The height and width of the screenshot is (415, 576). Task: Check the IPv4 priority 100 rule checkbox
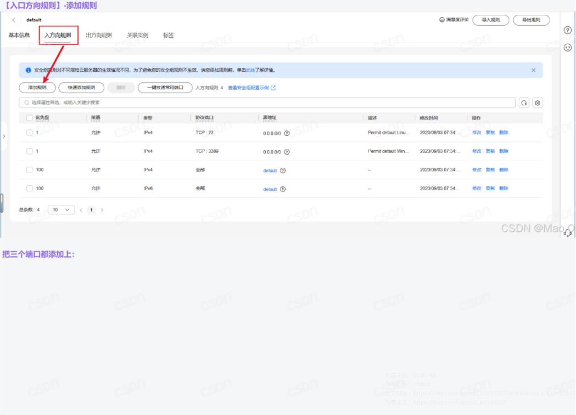[x=30, y=170]
